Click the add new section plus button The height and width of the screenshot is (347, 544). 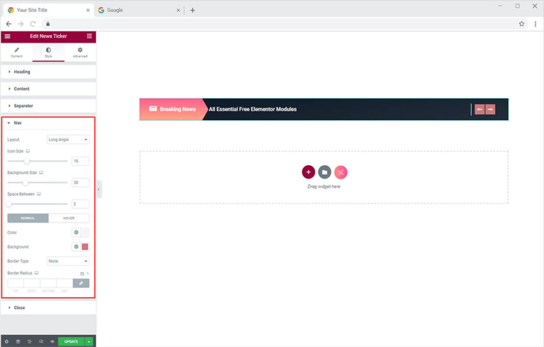[308, 172]
